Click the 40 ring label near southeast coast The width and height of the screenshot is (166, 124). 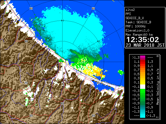point(99,83)
